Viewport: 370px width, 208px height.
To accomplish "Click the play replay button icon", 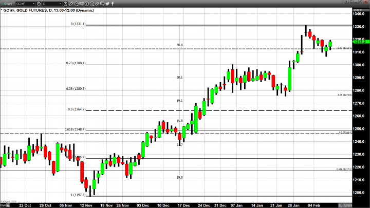I will click(87, 4).
